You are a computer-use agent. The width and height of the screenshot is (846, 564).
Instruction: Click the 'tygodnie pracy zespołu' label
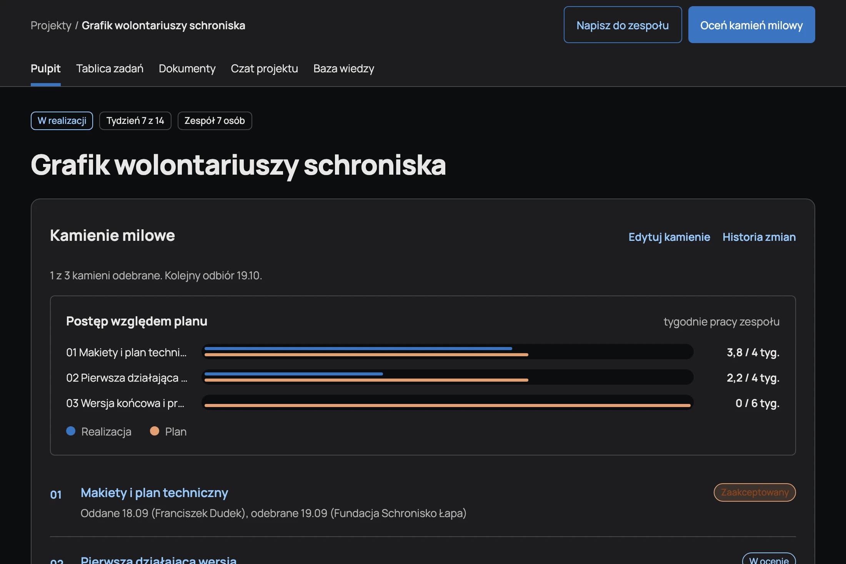[x=721, y=322]
